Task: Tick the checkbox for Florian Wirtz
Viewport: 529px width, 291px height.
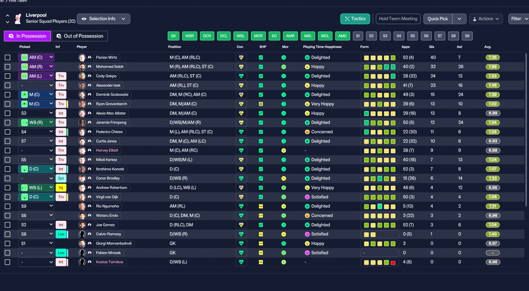Action: (x=7, y=57)
